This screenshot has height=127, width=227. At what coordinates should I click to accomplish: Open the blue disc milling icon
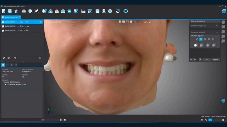[70, 11]
